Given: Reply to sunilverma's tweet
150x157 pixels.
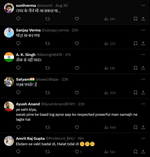Looking at the screenshot, I should click(18, 19).
